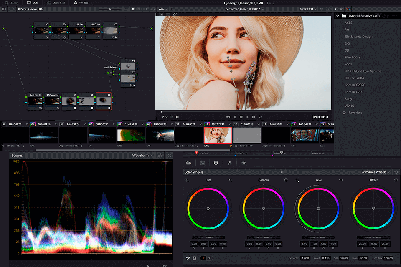Open the Conformed_teaser timeline name dropdown
The height and width of the screenshot is (267, 401).
(244, 9)
